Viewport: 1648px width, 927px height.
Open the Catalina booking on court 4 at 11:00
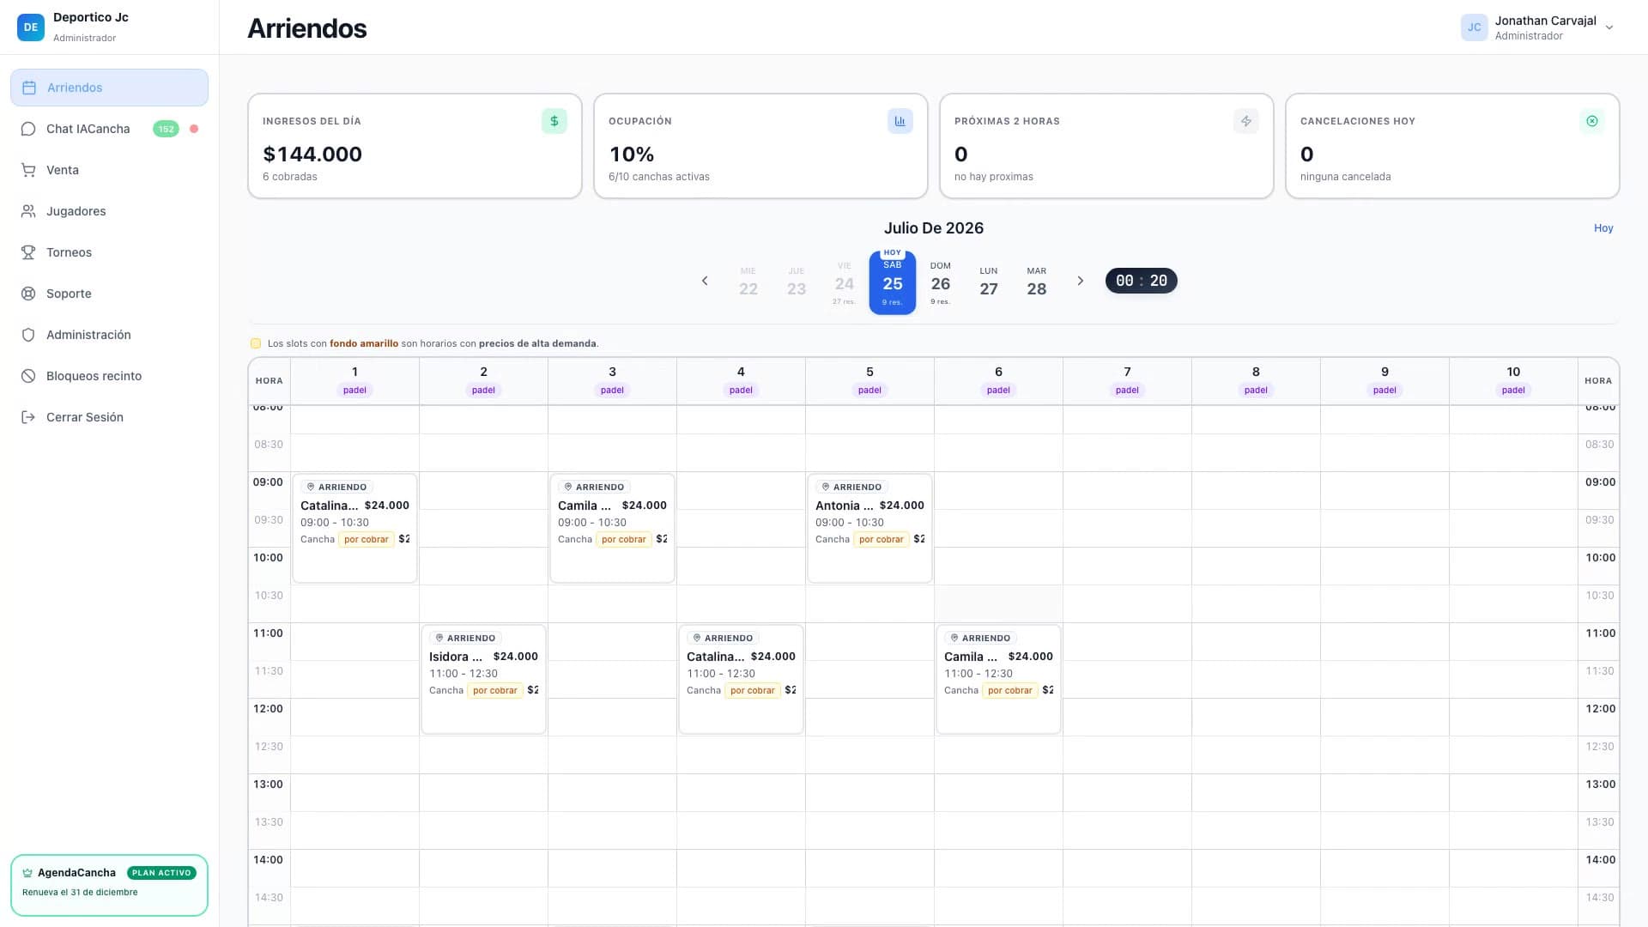point(741,679)
